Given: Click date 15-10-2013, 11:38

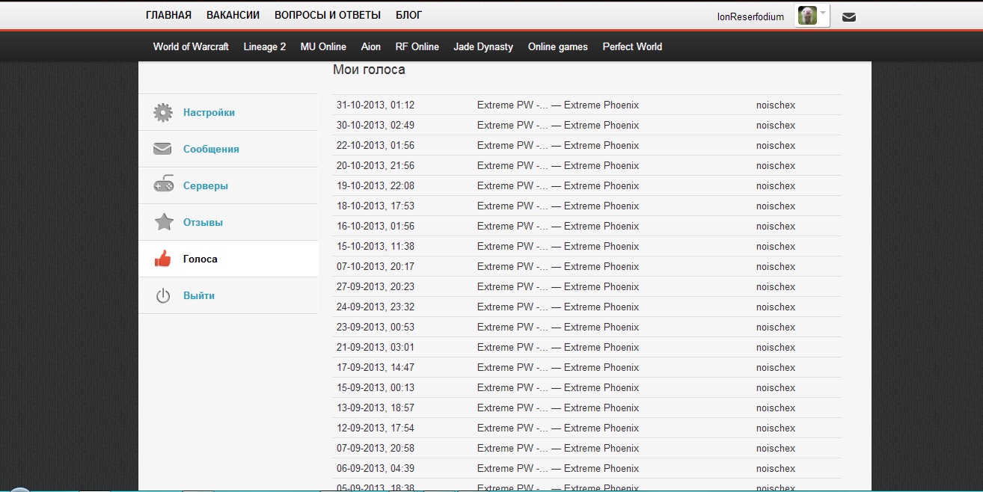Looking at the screenshot, I should click(376, 247).
